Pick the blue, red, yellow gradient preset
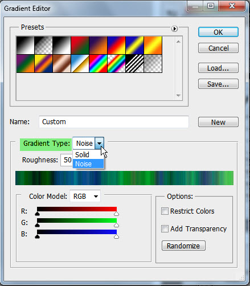Image resolution: width=250 pixels, height=286 pixels. pos(116,46)
